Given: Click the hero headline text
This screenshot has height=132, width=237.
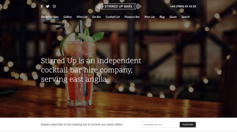Looking at the screenshot, I should (x=91, y=70).
